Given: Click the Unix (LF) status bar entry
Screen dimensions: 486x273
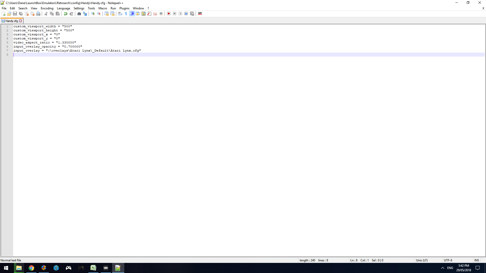Looking at the screenshot, I should [422, 260].
